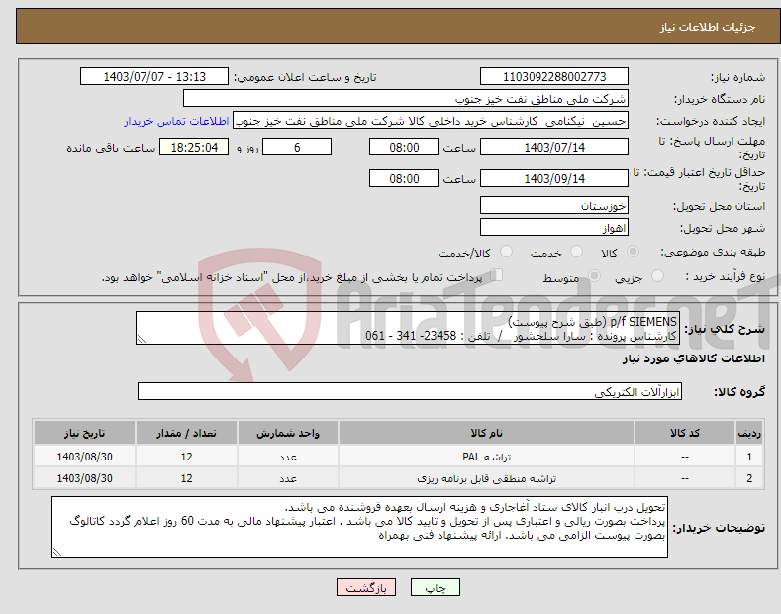Click the request creator field
The image size is (781, 614).
coord(431,121)
